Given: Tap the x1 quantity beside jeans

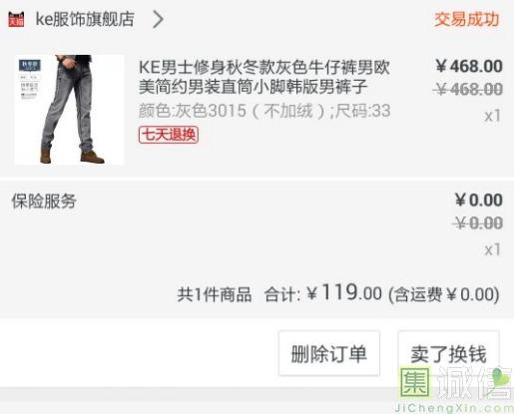Looking at the screenshot, I should [x=493, y=116].
